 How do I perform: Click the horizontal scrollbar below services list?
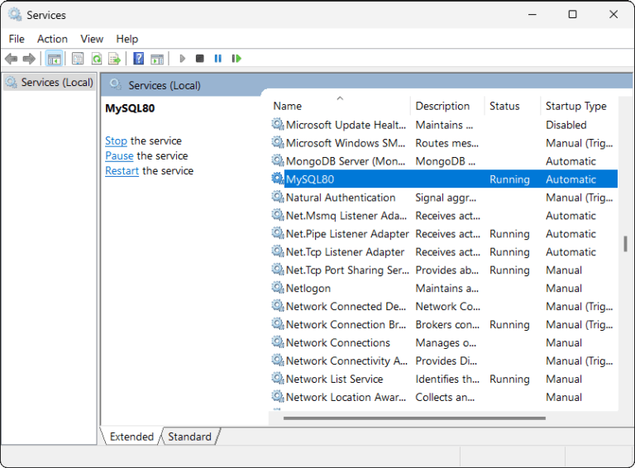tap(413, 418)
